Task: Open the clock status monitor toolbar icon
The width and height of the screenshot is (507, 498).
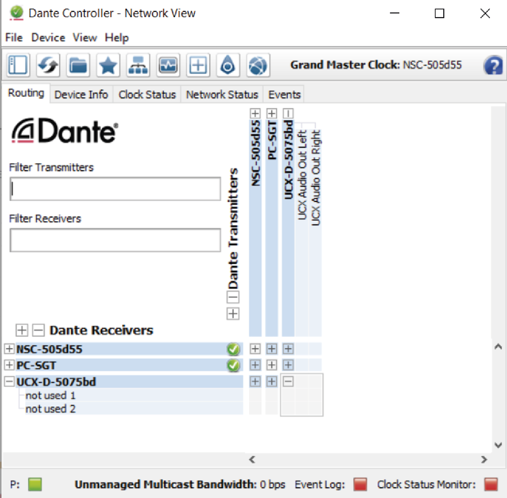Action: point(168,65)
